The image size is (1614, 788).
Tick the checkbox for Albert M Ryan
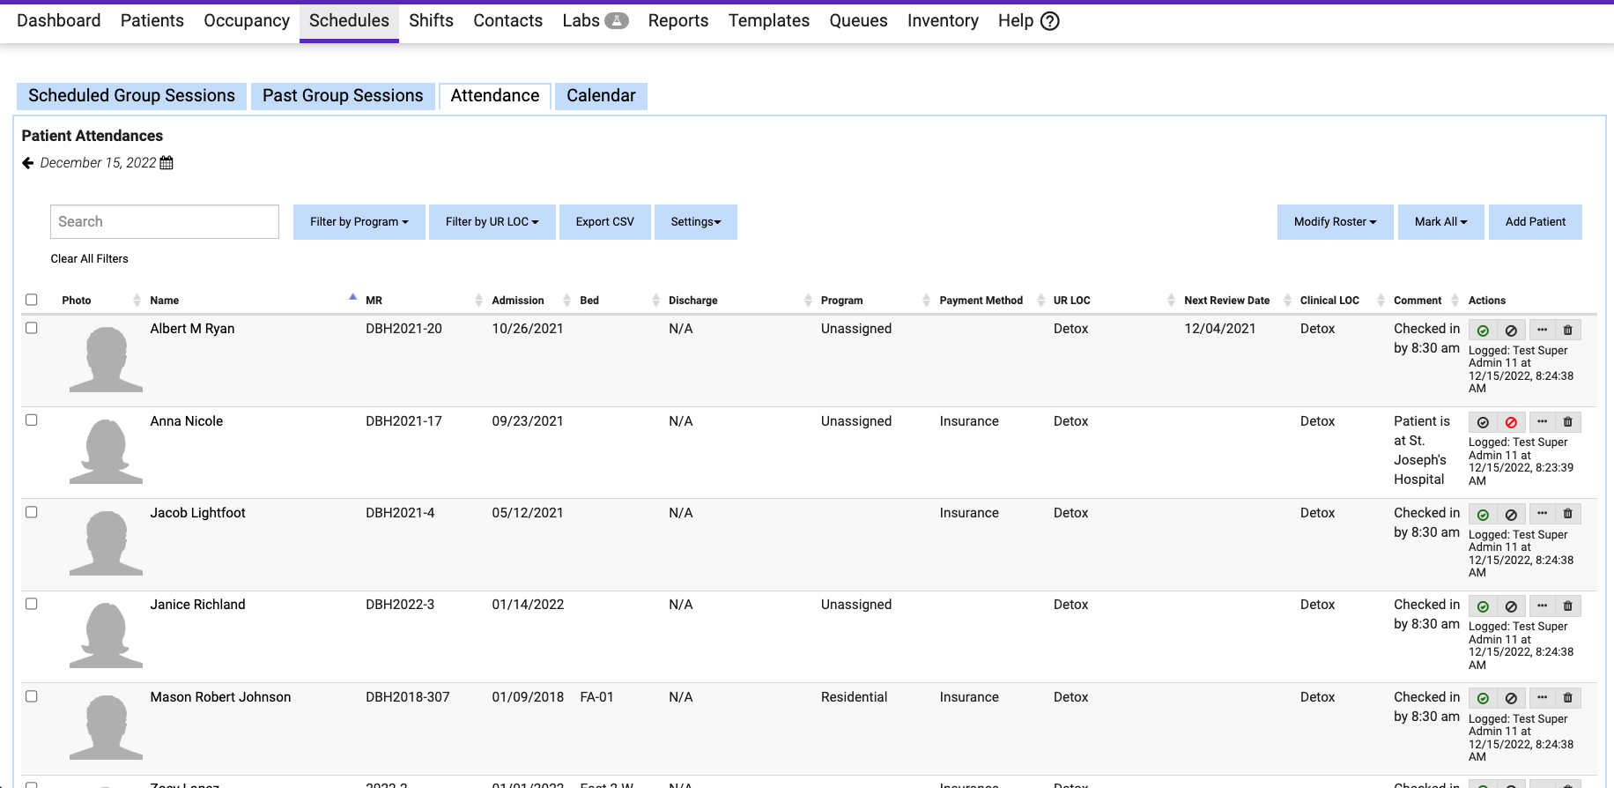click(32, 328)
